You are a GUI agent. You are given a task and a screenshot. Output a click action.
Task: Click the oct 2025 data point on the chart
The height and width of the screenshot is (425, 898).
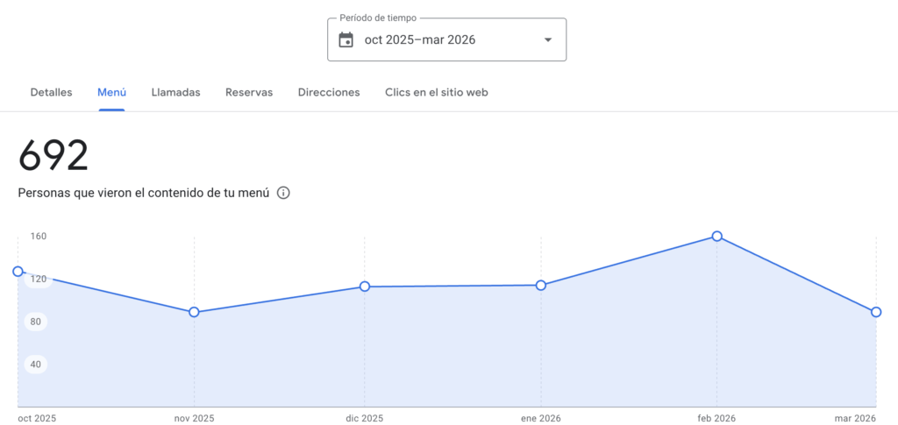[18, 272]
